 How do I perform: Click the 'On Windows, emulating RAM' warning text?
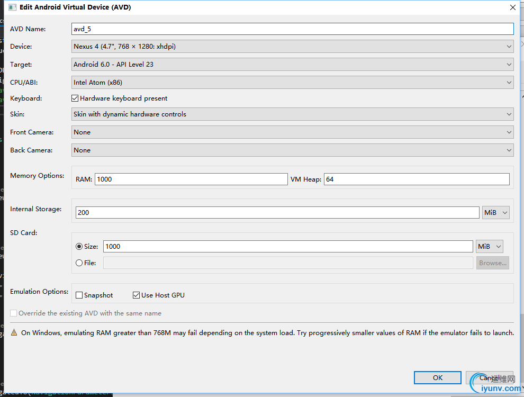[x=267, y=333]
